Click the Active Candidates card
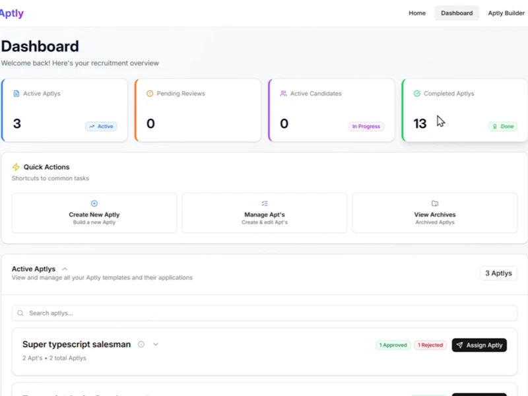Viewport: 528px width, 396px height. click(331, 110)
